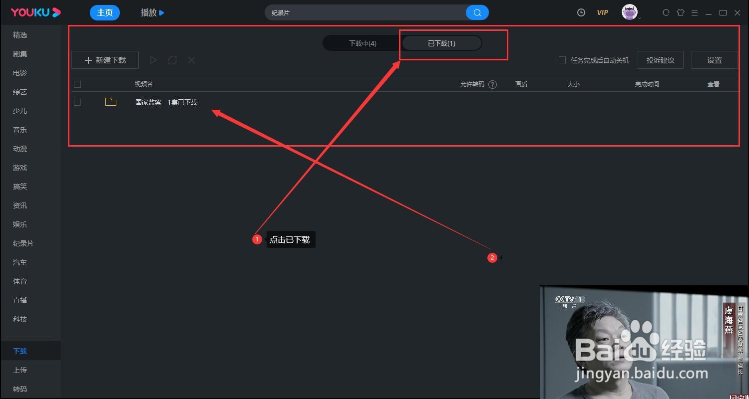Click the 投诉建议 button
The width and height of the screenshot is (749, 399).
(661, 60)
